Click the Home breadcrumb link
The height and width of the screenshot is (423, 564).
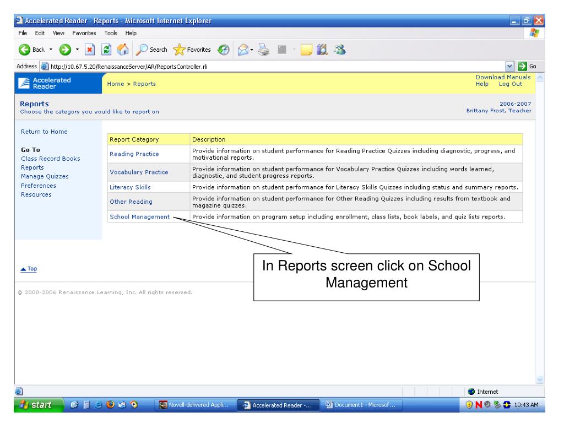click(x=116, y=84)
